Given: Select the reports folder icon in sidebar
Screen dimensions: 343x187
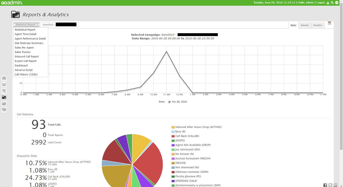Looking at the screenshot, I should [x=4, y=97].
